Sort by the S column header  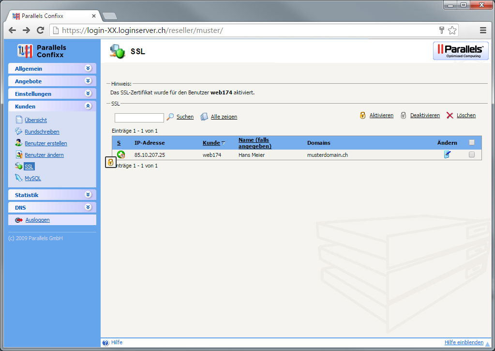119,143
